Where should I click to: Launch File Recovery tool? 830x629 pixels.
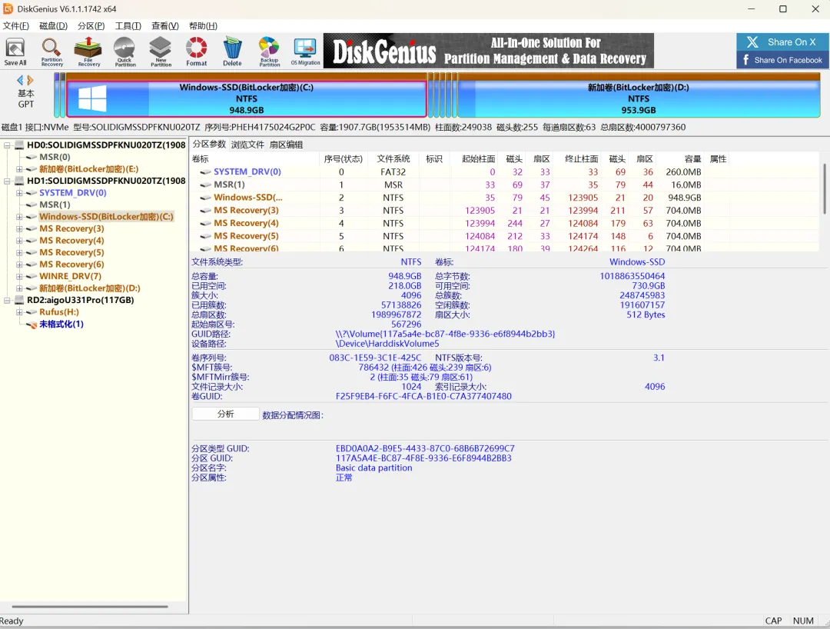point(88,52)
